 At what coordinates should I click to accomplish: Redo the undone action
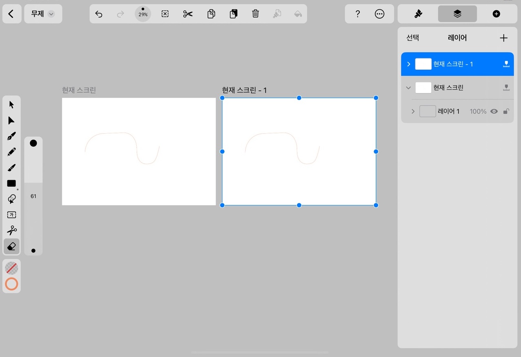120,14
